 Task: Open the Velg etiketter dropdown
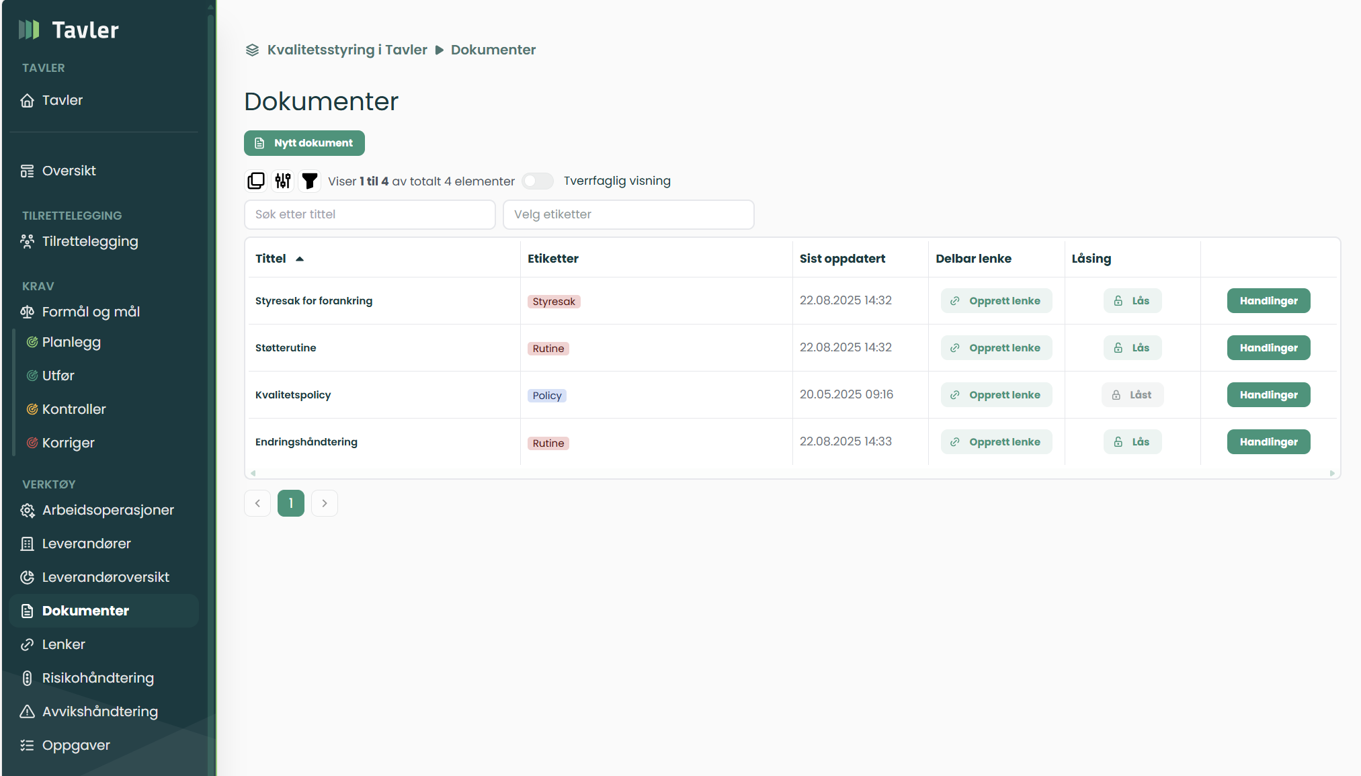coord(628,214)
